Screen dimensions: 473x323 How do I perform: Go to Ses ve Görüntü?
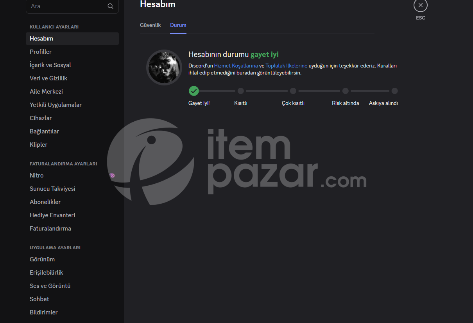(x=72, y=286)
